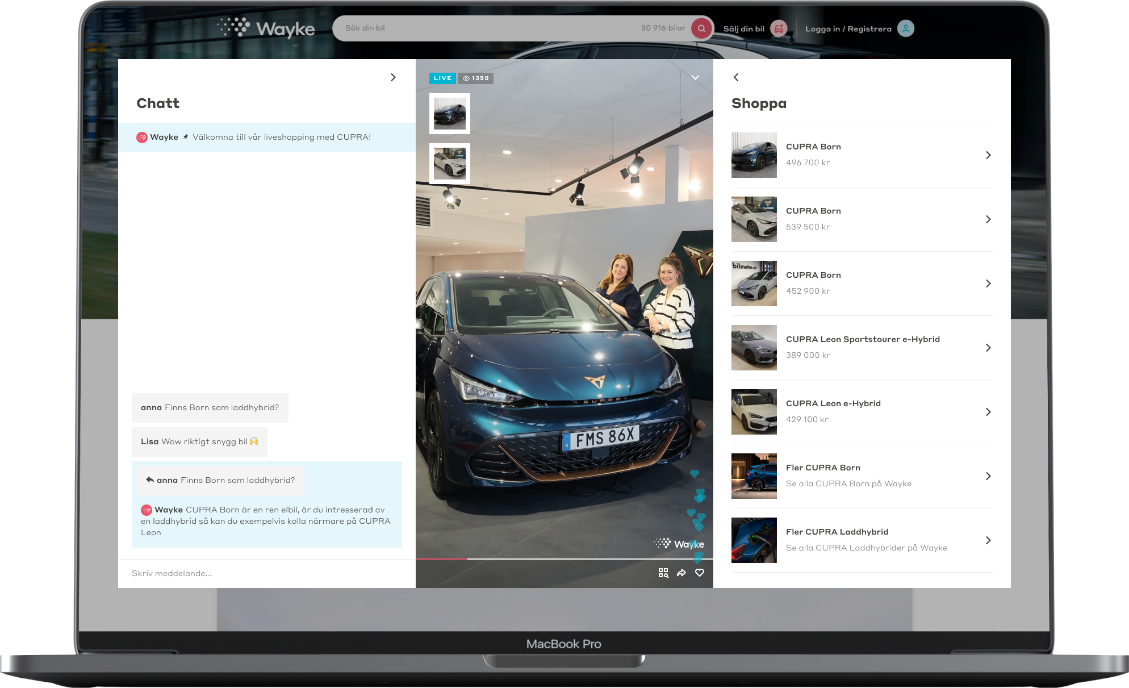Open the CUPRA Born 452 900 kr listing
The height and width of the screenshot is (688, 1129).
[862, 283]
